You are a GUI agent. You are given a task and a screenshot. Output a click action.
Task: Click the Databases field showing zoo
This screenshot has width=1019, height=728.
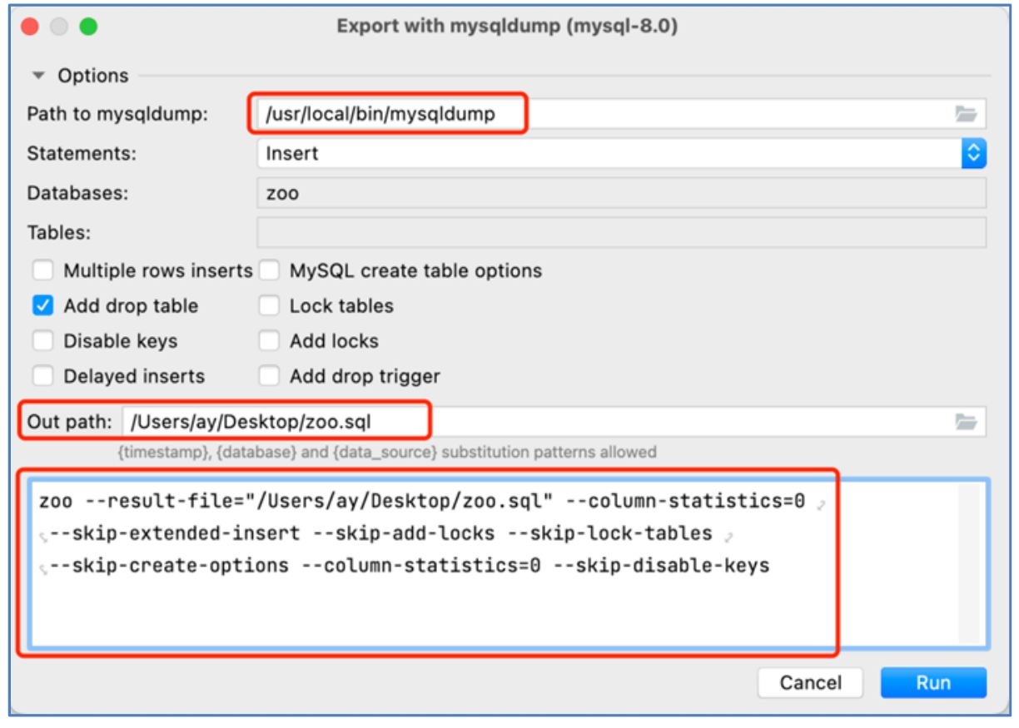point(620,194)
